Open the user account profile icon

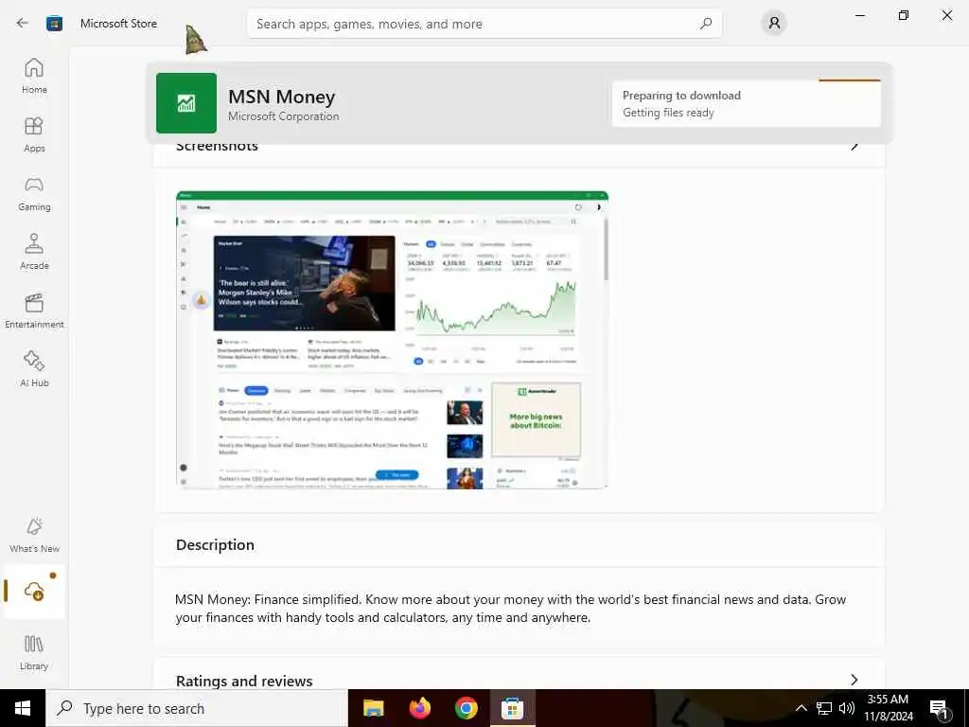pyautogui.click(x=774, y=24)
